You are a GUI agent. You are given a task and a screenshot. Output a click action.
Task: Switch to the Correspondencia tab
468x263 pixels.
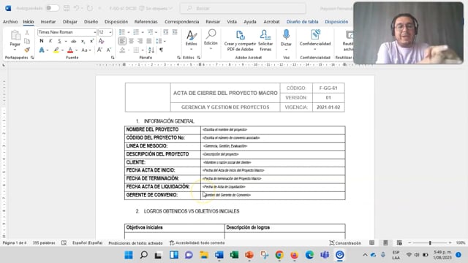point(182,22)
